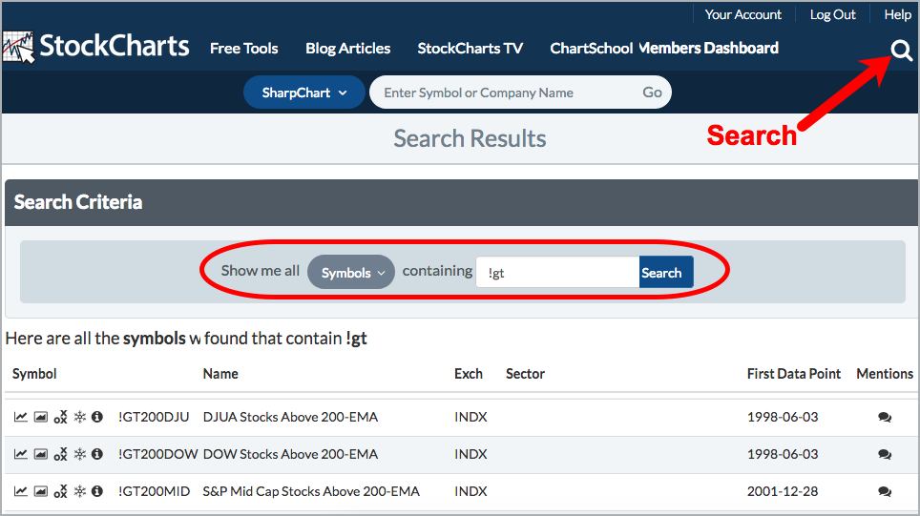
Task: Open GalleryView image icon for !GT200DOW
Action: (40, 454)
